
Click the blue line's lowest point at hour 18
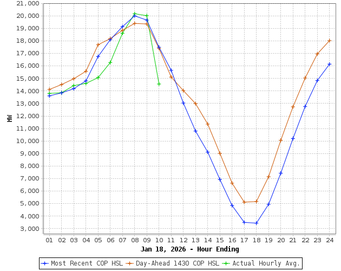pyautogui.click(x=257, y=223)
